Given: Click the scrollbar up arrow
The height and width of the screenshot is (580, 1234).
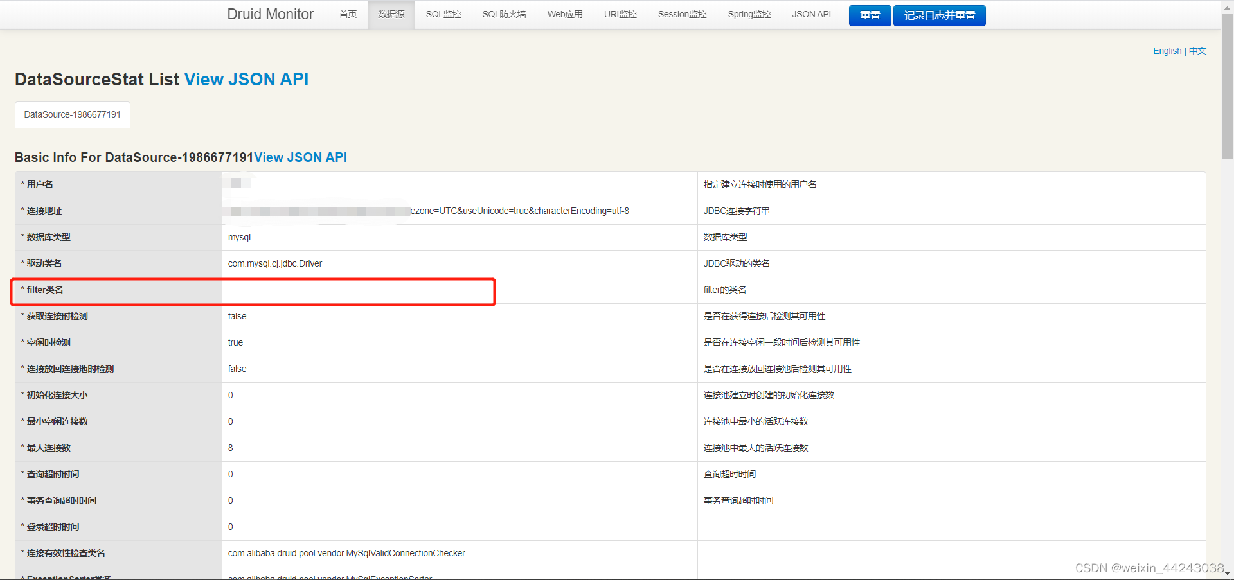Looking at the screenshot, I should point(1226,6).
